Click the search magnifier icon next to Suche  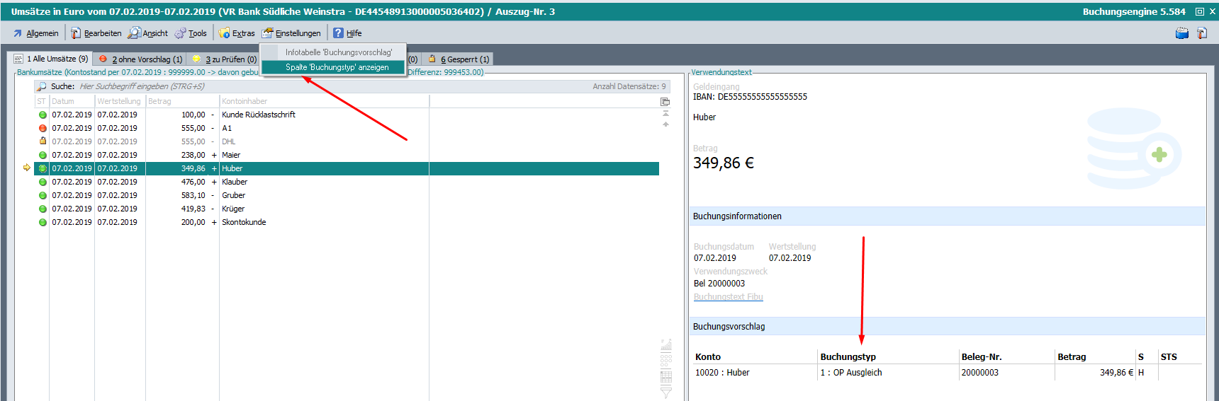(x=42, y=86)
